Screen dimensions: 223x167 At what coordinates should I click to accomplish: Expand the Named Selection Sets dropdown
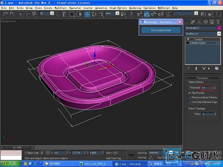coord(196,13)
